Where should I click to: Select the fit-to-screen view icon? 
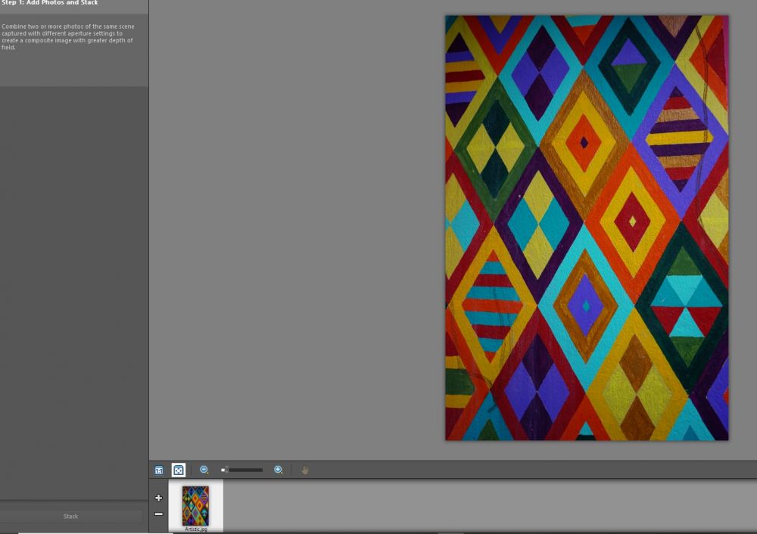[x=179, y=470]
